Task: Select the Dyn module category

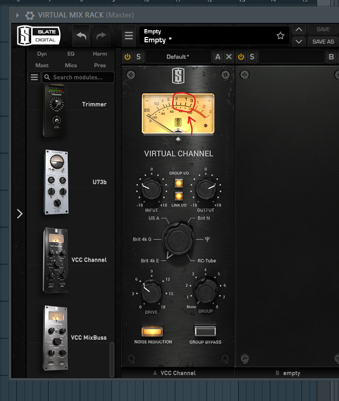Action: point(42,54)
